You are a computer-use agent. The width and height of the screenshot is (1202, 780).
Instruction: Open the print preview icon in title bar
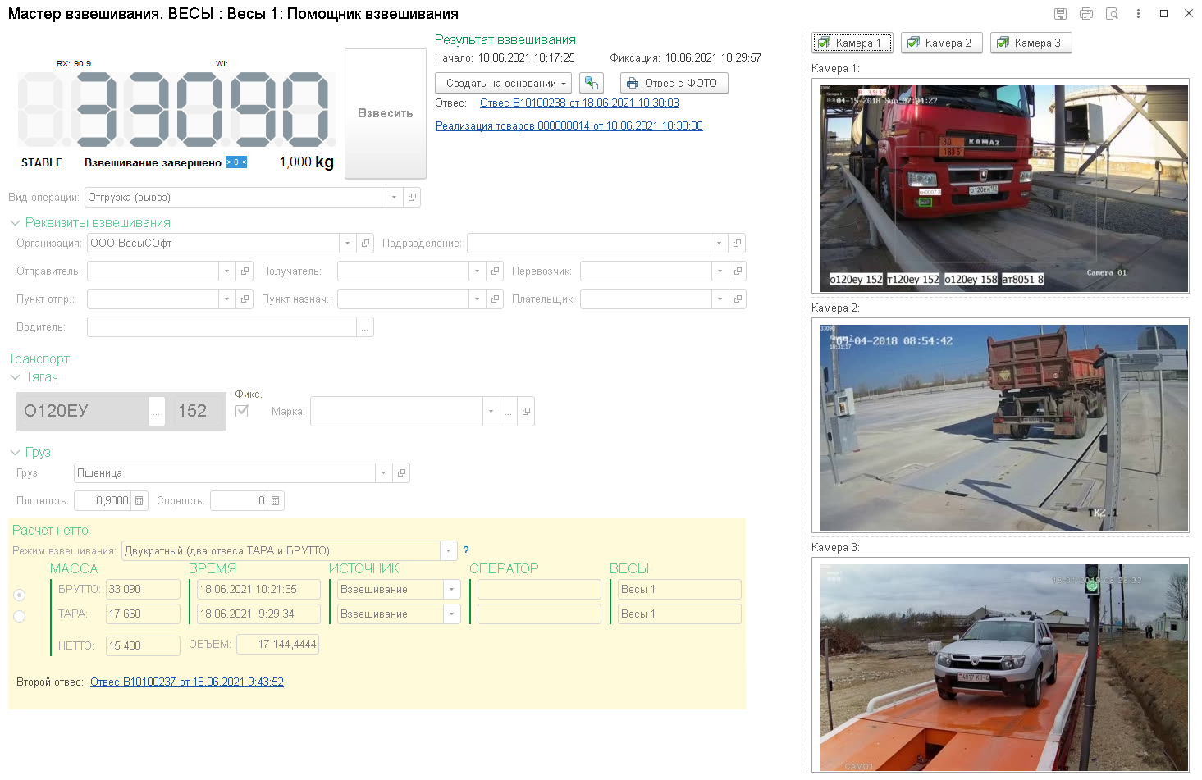[1112, 14]
